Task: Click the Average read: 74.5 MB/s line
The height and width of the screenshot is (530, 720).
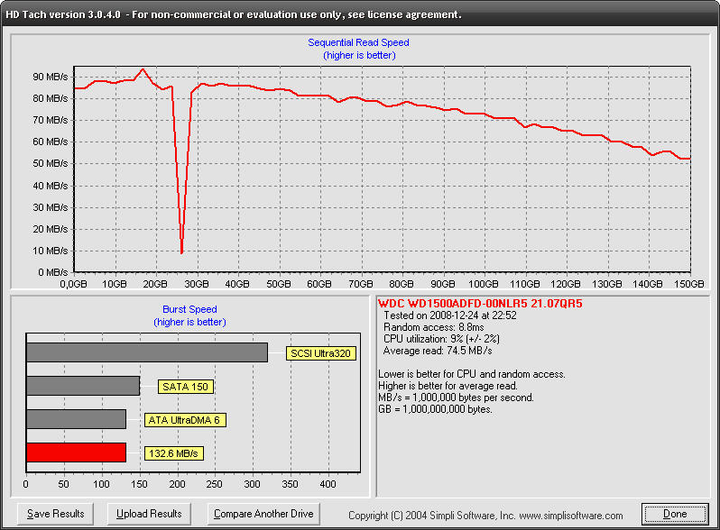Action: tap(438, 351)
